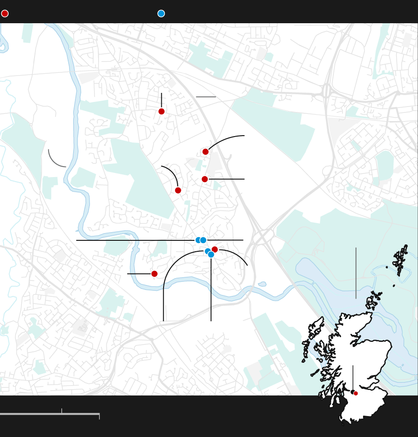Click the red location dot on Scotland inset
Screen dimensions: 418x437
(x=356, y=393)
